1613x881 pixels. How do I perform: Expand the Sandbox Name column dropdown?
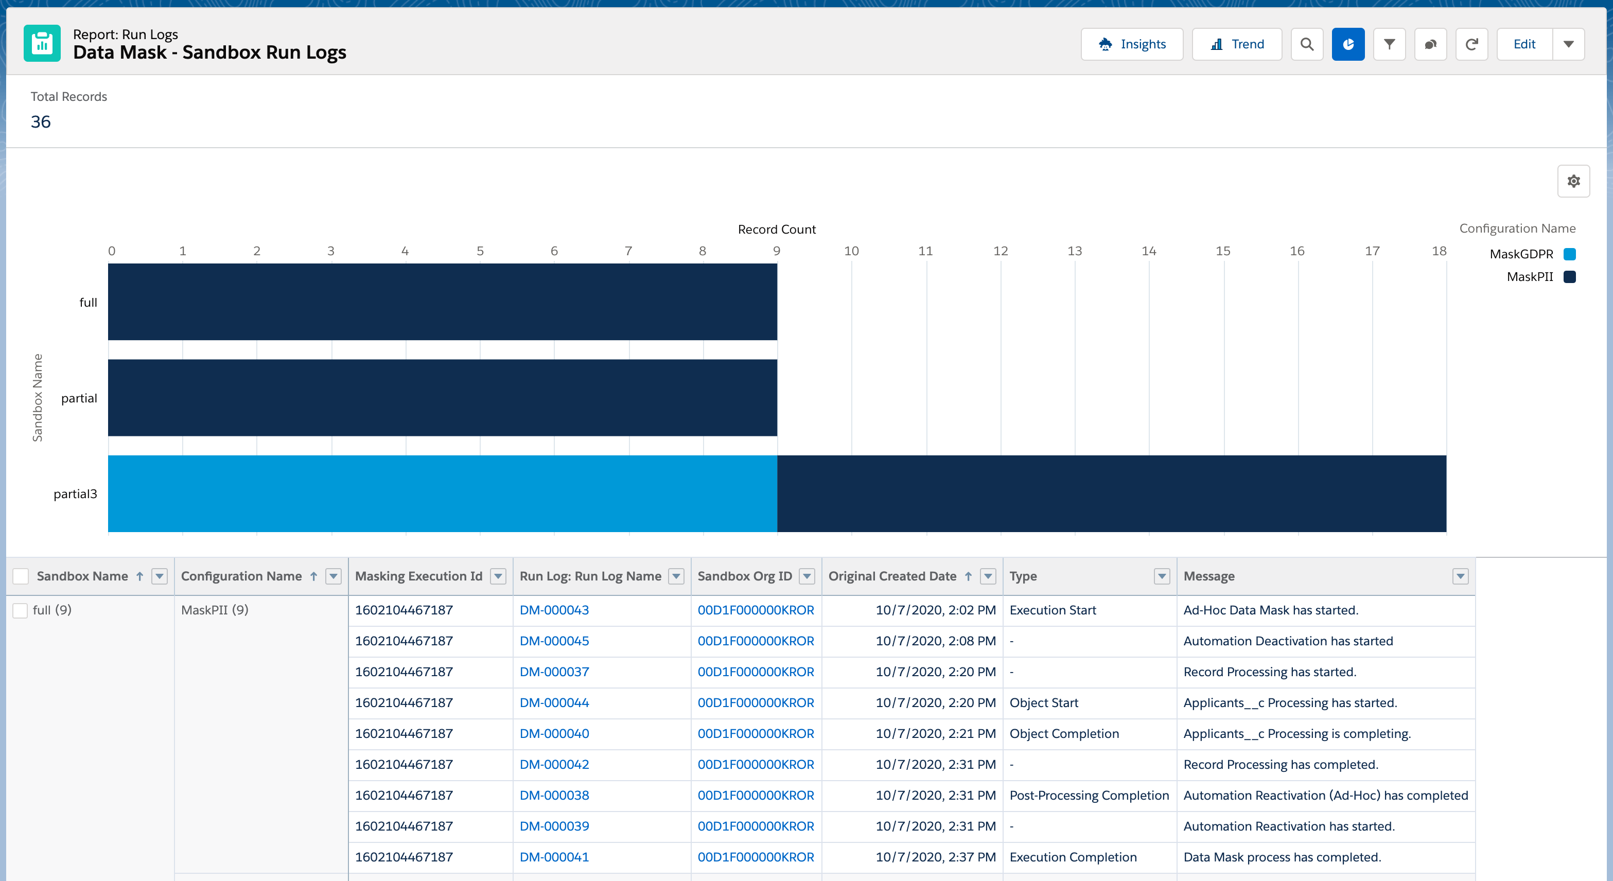(161, 575)
